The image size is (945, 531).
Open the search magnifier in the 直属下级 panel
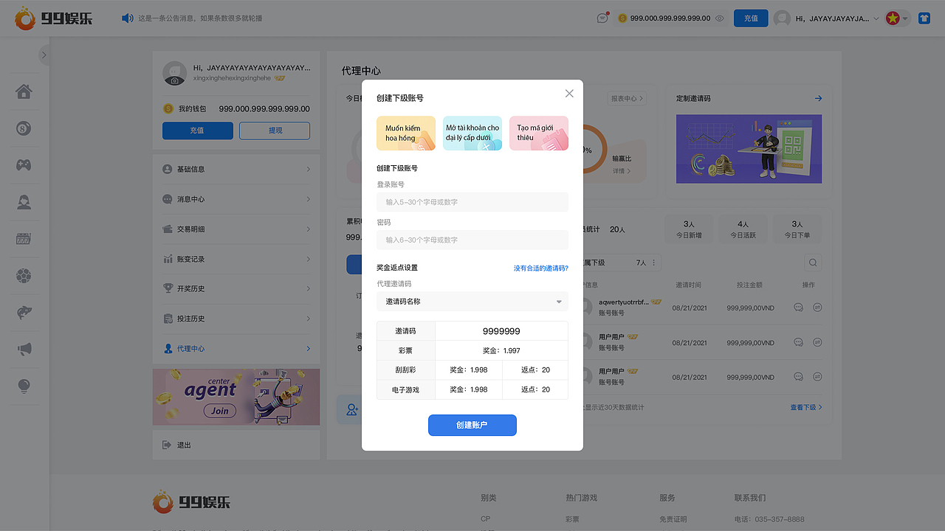coord(812,262)
